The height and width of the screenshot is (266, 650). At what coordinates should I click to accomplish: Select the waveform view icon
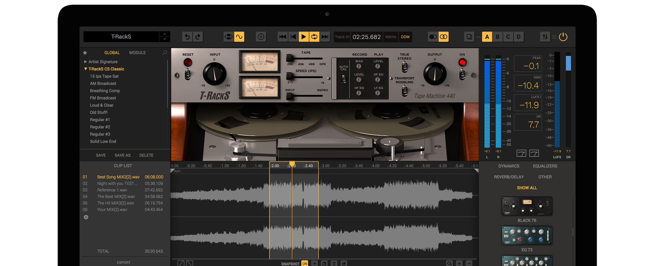coord(239,37)
